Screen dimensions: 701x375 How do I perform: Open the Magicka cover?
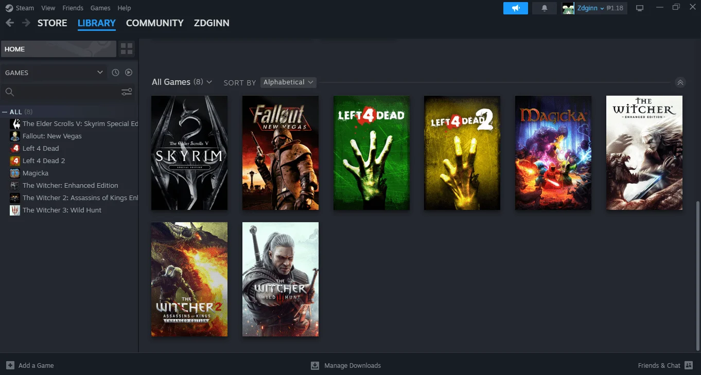point(553,153)
